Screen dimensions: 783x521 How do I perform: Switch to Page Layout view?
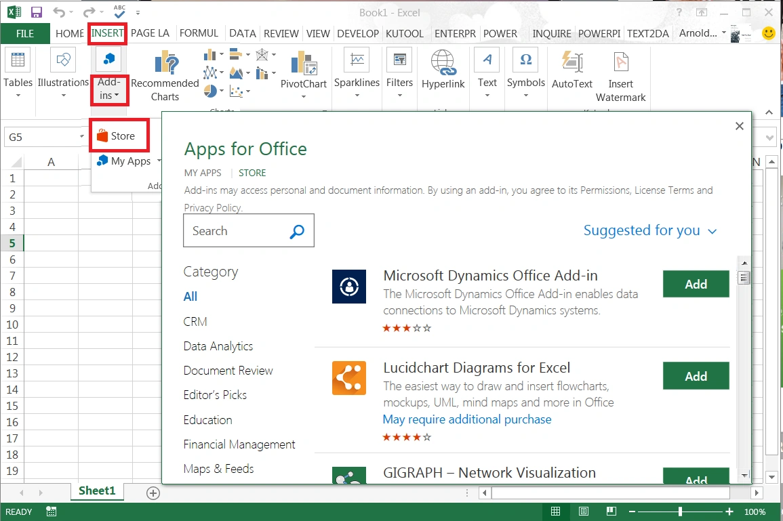click(x=583, y=512)
